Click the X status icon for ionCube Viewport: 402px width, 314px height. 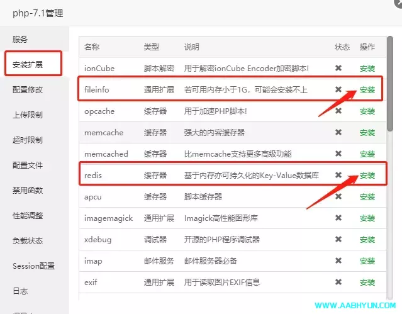tap(338, 68)
